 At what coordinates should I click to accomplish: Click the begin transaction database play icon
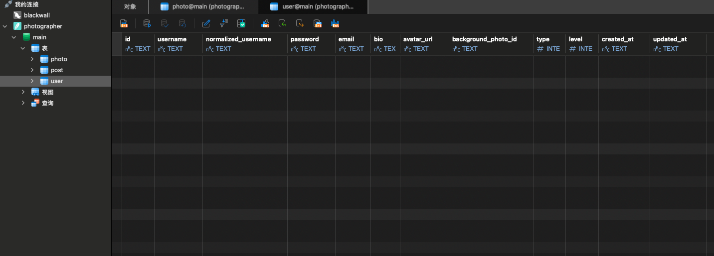[x=147, y=23]
